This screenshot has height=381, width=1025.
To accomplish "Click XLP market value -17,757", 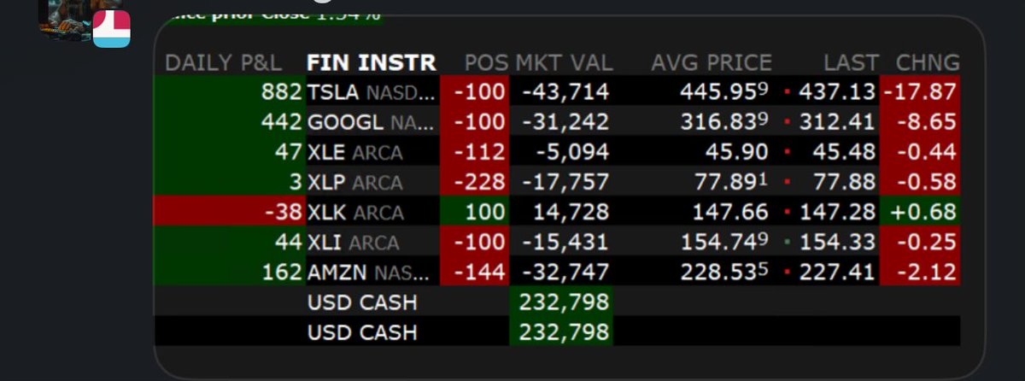I will pyautogui.click(x=565, y=181).
